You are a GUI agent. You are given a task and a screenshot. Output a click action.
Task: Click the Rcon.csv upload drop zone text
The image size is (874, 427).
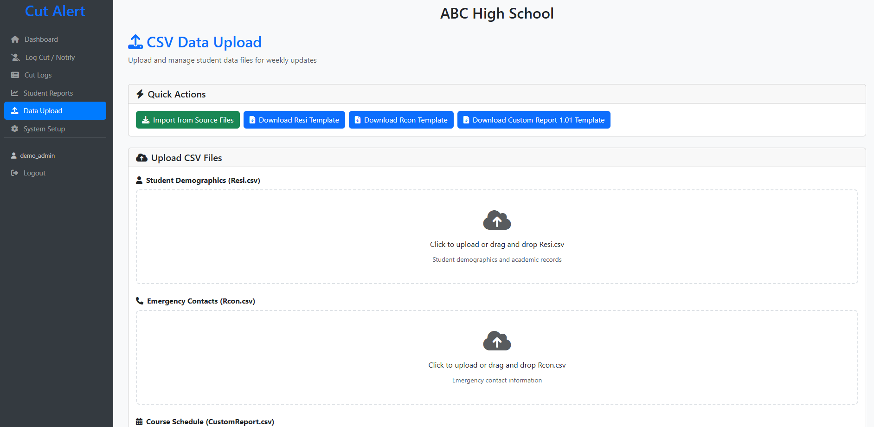[x=497, y=365]
